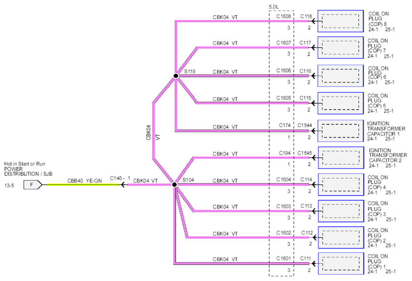Viewport: 412px width, 281px height.
Task: Select the S119 splice dot
Action: [176, 76]
